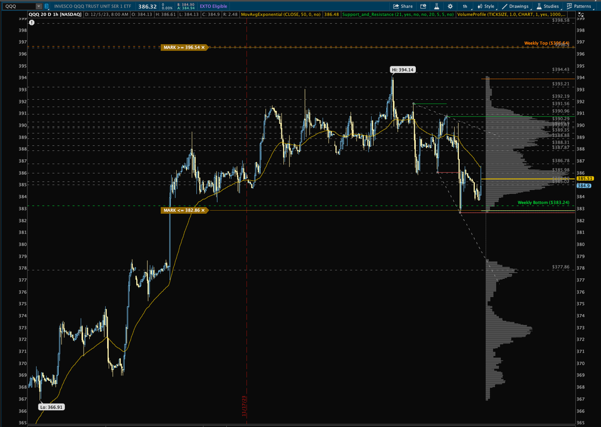
Task: Click the $377.86 support level label
Action: (x=560, y=267)
